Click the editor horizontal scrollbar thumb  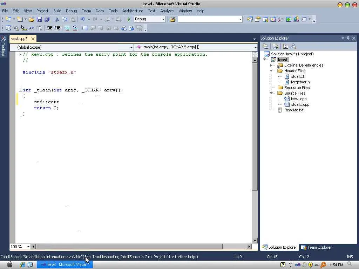point(129,247)
